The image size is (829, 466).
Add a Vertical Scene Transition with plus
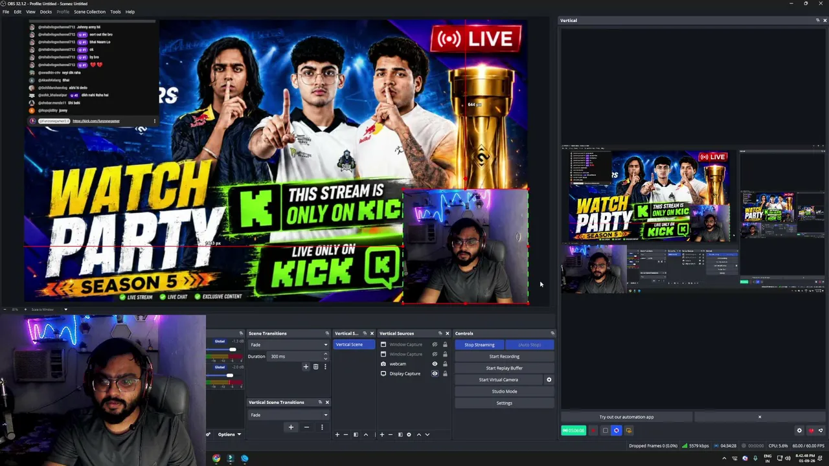[291, 427]
